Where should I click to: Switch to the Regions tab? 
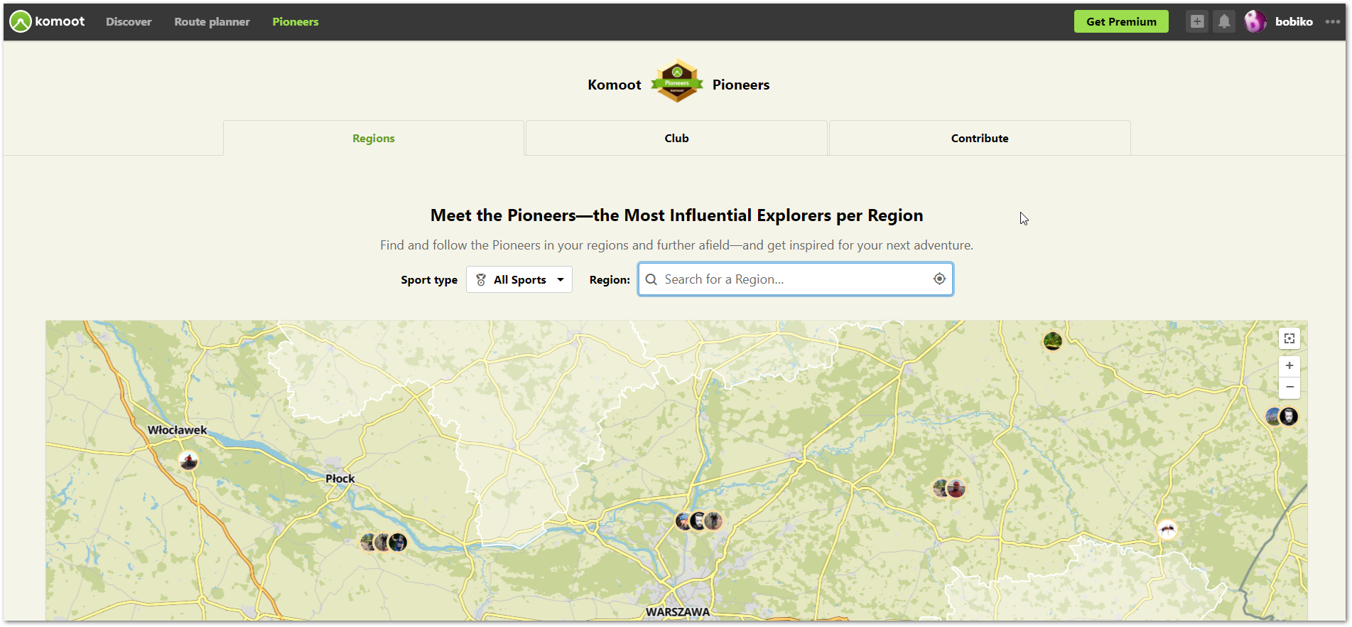click(x=374, y=138)
